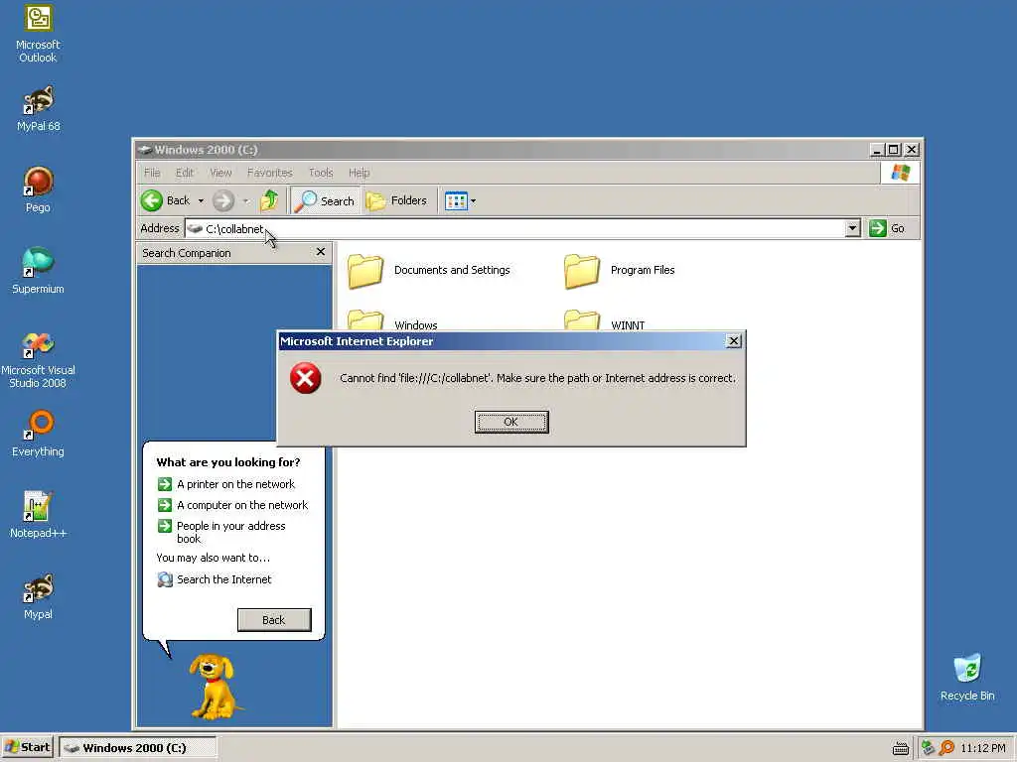The width and height of the screenshot is (1017, 762).
Task: Open the Tools menu
Action: [321, 173]
